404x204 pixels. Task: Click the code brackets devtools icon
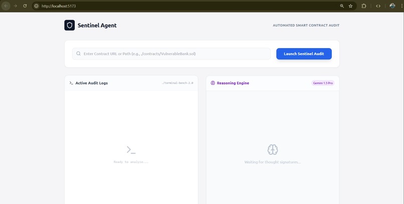coord(378,6)
